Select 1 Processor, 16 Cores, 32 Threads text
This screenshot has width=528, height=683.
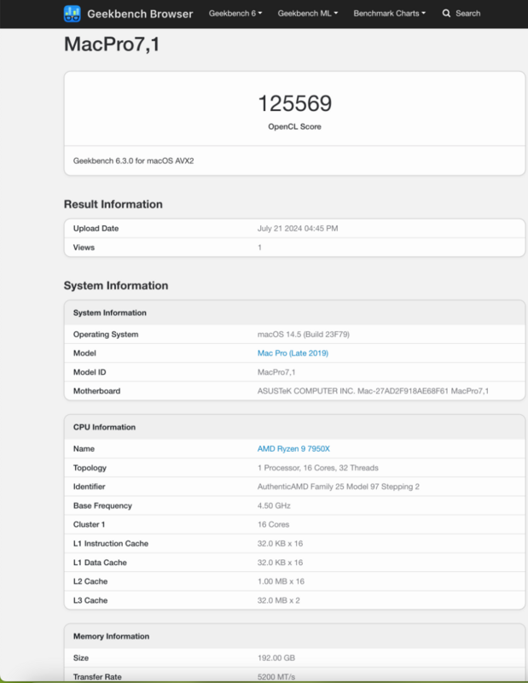coord(318,468)
